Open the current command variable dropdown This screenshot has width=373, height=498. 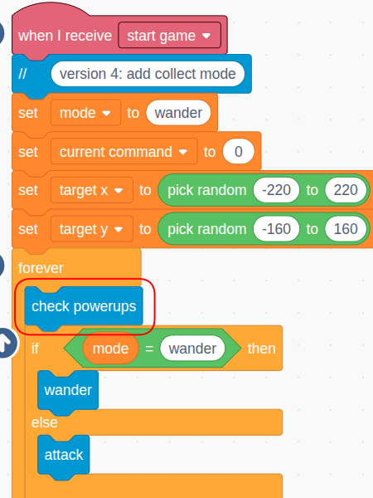[x=124, y=152]
